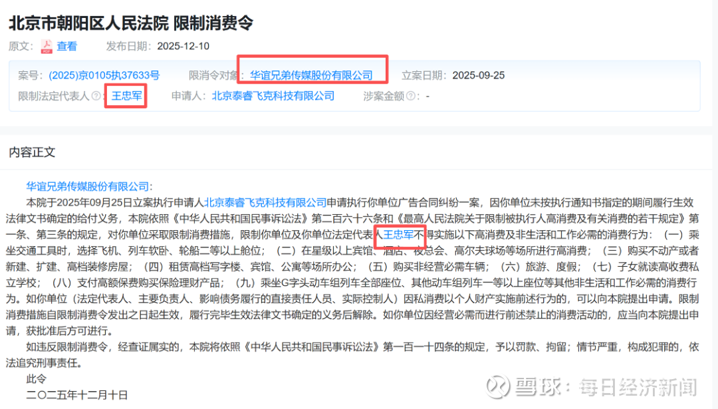This screenshot has height=409, width=718.
Task: Click help icon beside 限制法定代表人
Action: (x=96, y=96)
